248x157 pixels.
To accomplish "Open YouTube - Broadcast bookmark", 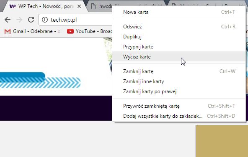I will click(89, 31).
